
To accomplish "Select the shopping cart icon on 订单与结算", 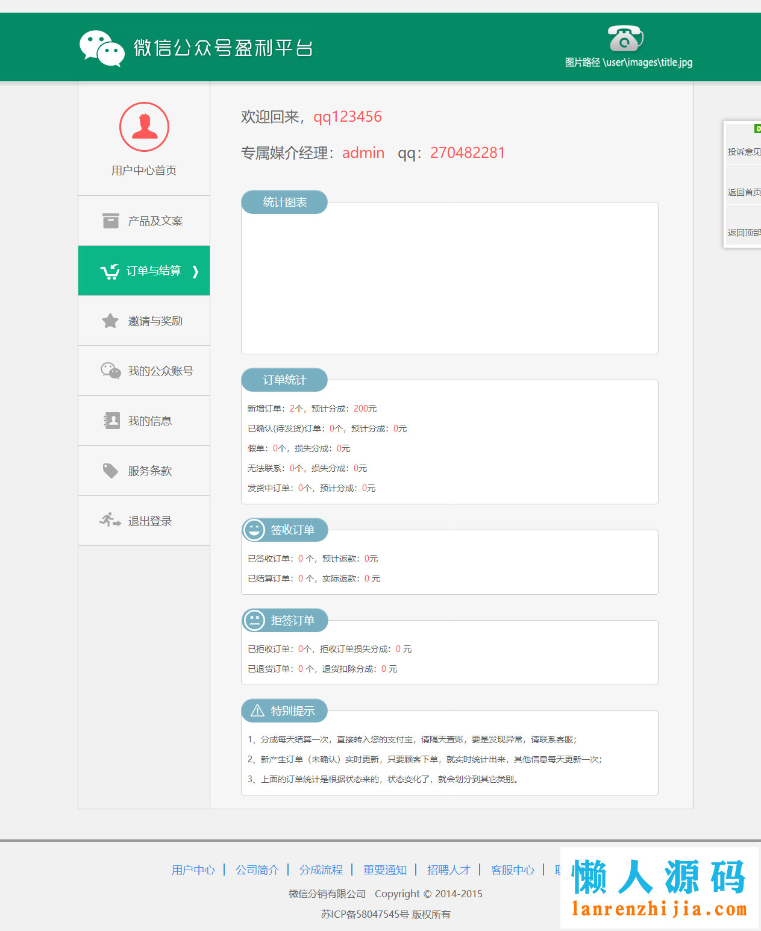I will click(x=110, y=271).
